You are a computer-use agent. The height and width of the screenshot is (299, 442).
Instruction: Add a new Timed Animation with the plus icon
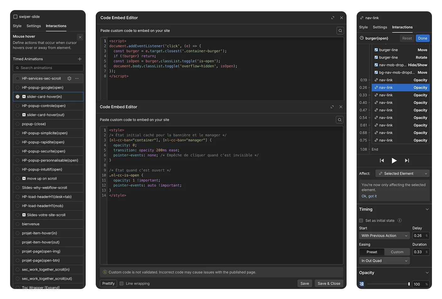point(80,59)
